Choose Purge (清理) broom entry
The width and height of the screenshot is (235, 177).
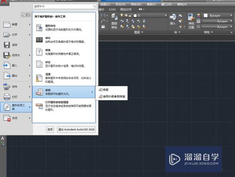click(x=64, y=78)
